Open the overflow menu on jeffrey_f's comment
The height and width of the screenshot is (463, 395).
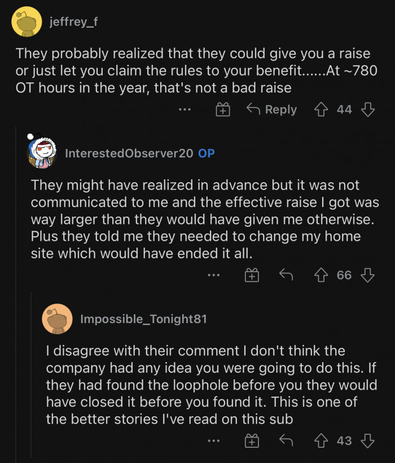[x=184, y=109]
